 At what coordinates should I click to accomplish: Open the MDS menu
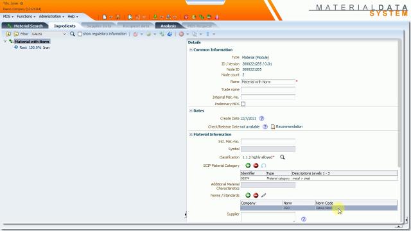pos(8,17)
